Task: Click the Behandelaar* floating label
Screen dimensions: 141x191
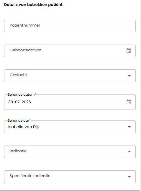Action: pos(19,120)
